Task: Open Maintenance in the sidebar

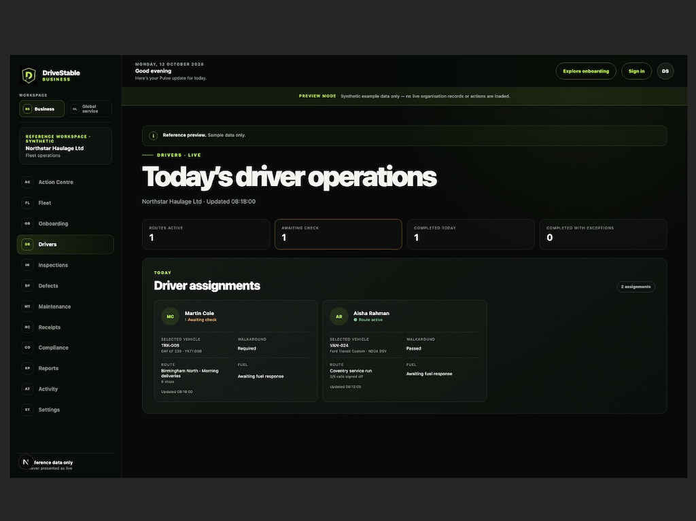Action: point(65,306)
